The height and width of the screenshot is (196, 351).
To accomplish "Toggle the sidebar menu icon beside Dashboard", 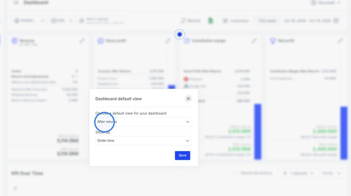I will 16,3.
